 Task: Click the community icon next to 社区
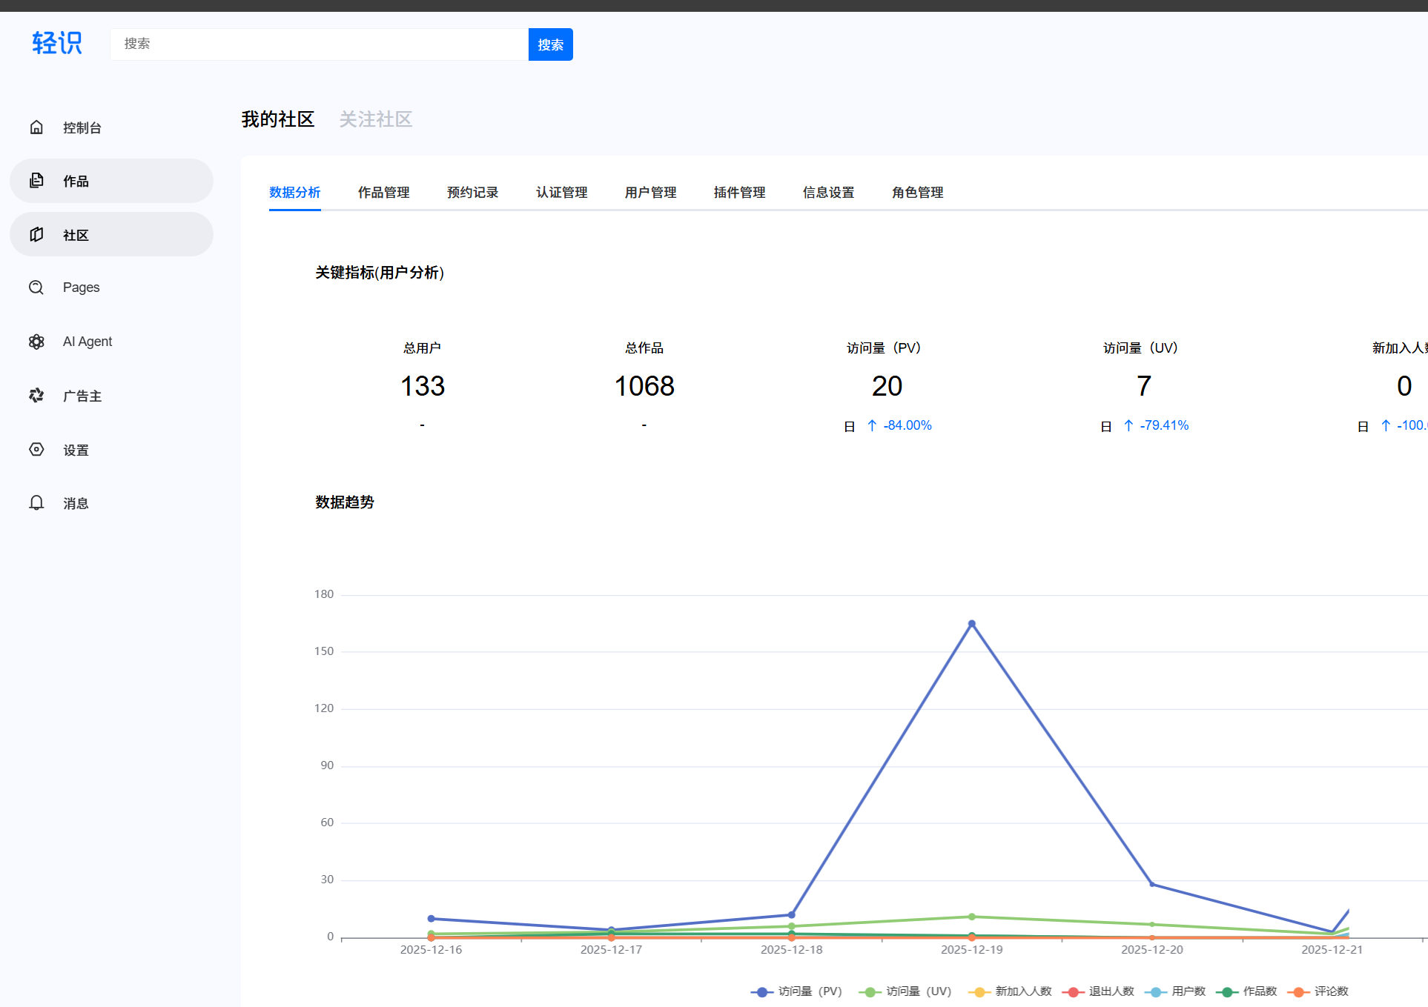(36, 235)
